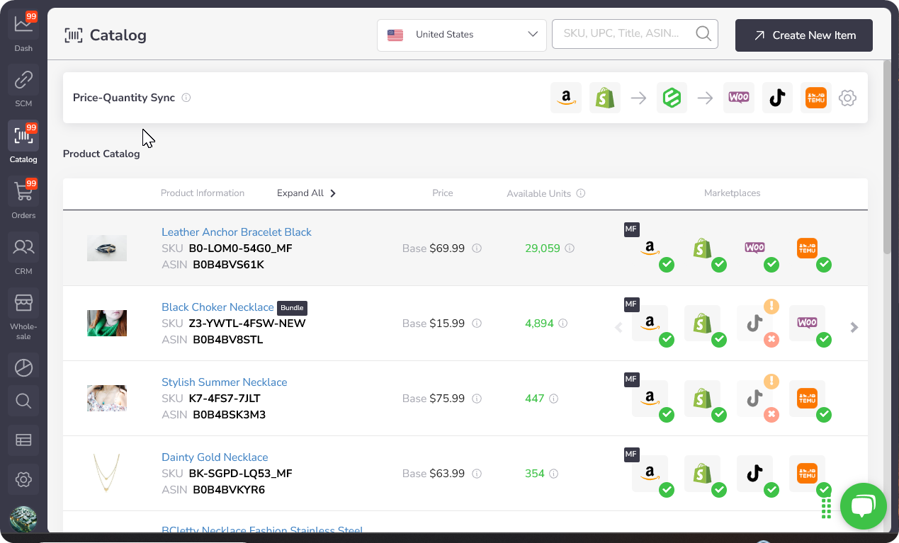The height and width of the screenshot is (543, 899).
Task: Click info icon next to Price-Quantity Sync
Action: 186,98
